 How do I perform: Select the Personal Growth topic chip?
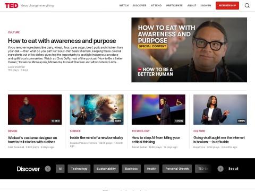(x=177, y=169)
